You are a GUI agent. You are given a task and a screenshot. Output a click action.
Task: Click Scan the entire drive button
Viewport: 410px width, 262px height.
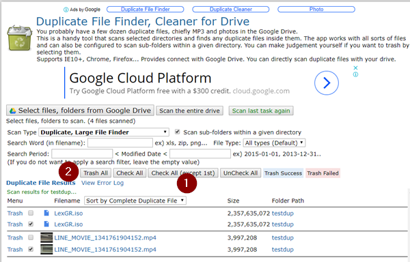[x=189, y=111]
